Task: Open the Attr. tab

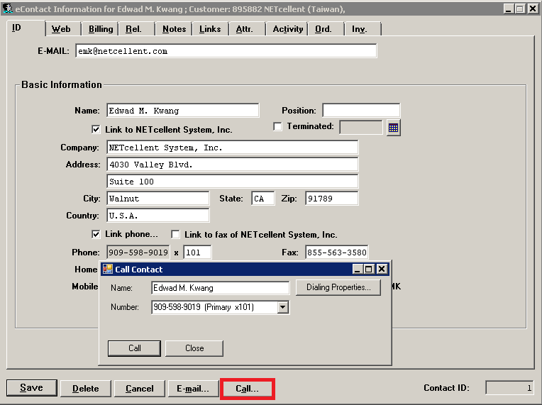Action: [247, 29]
